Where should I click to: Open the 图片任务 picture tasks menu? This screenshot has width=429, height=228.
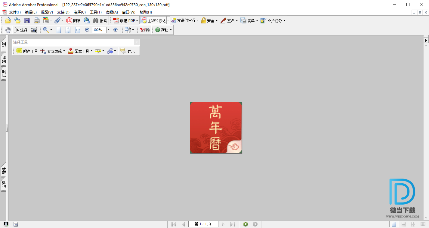273,20
